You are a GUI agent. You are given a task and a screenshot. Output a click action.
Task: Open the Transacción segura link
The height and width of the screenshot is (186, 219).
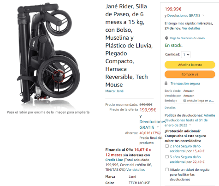(185, 84)
